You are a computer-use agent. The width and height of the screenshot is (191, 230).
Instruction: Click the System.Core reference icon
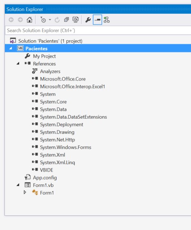click(x=35, y=101)
